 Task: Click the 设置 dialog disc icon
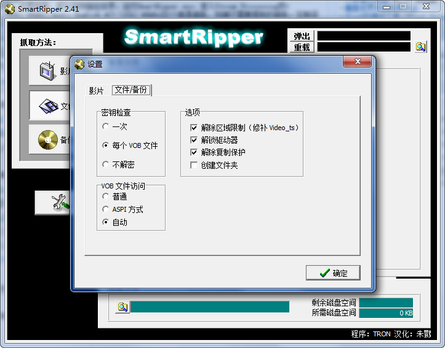click(x=79, y=64)
